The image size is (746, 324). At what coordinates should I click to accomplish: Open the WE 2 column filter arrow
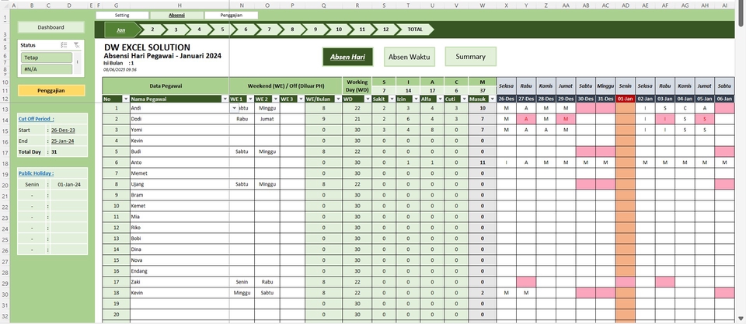point(275,99)
